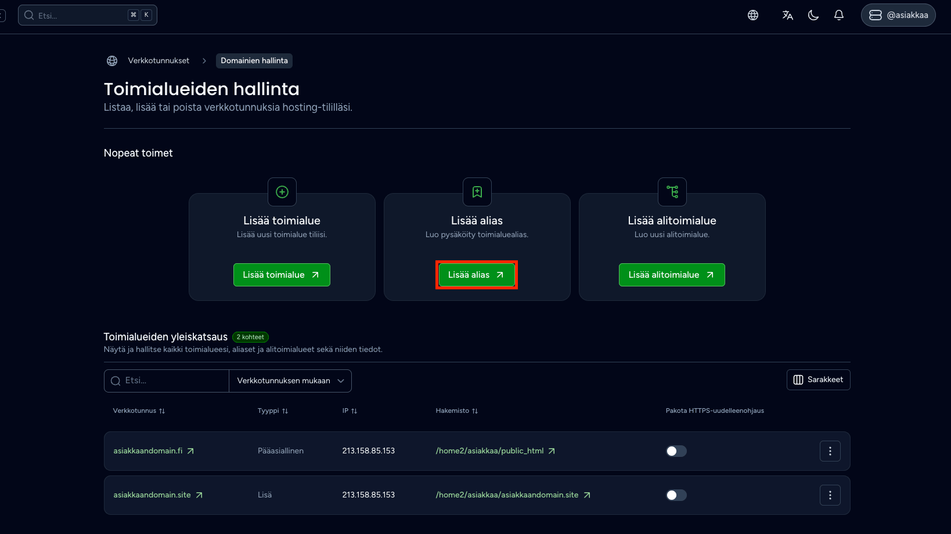Open the Sarakkeet columns button
The height and width of the screenshot is (534, 951).
tap(818, 380)
